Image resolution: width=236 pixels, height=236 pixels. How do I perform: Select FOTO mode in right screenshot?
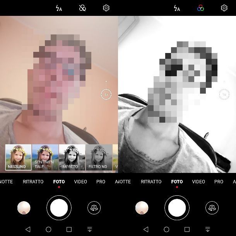point(177,182)
